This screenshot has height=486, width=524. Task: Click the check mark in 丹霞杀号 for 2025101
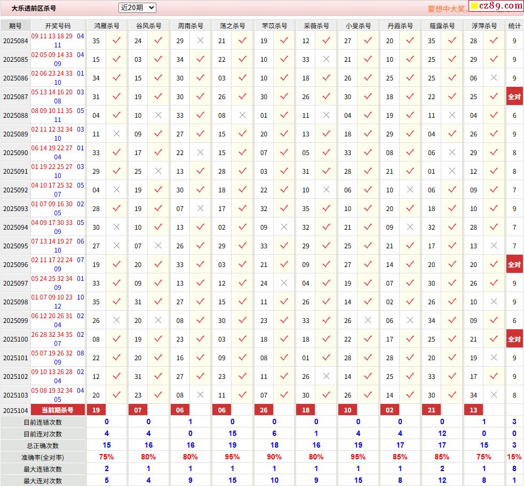coord(410,358)
